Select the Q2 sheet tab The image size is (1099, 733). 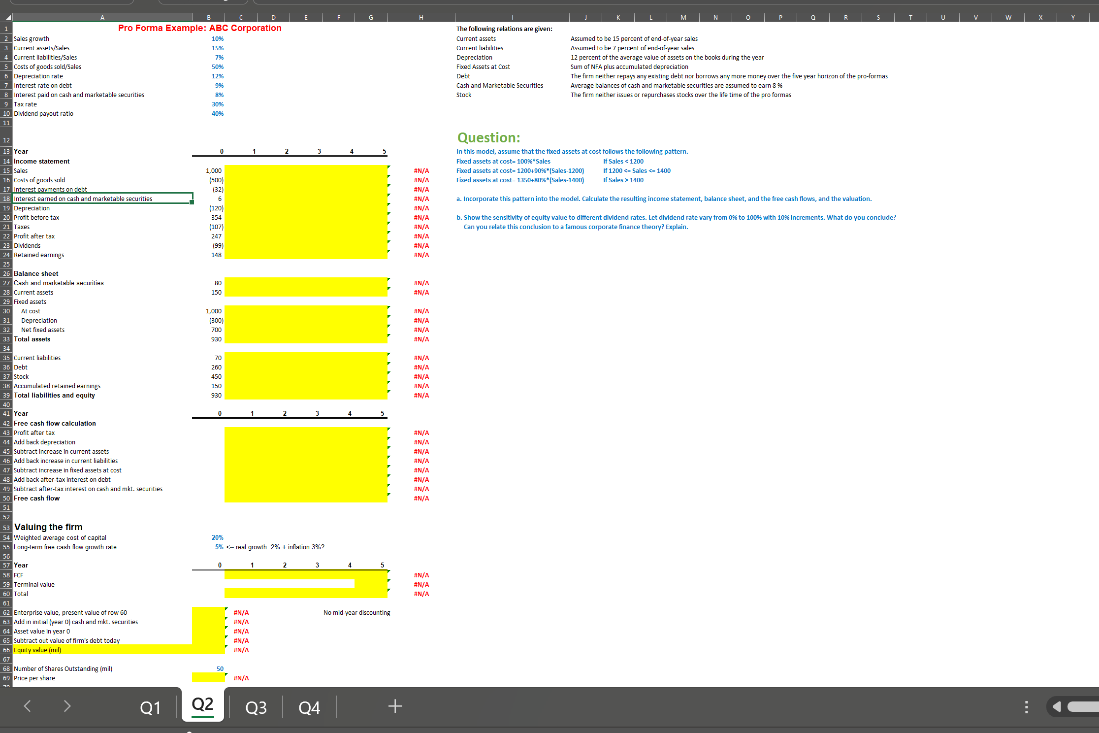[202, 705]
